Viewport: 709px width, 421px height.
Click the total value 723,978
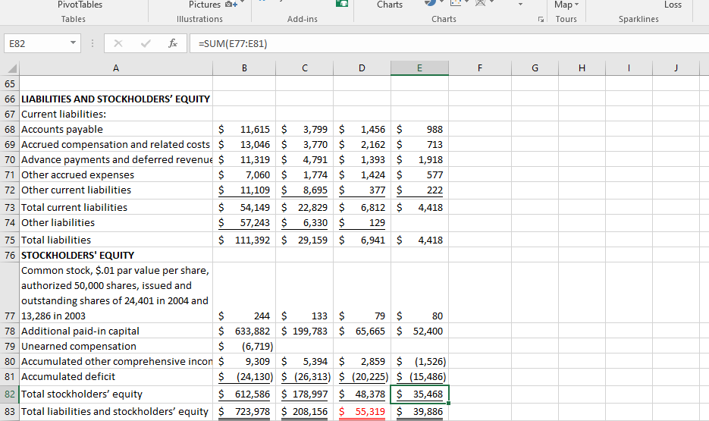[x=244, y=411]
